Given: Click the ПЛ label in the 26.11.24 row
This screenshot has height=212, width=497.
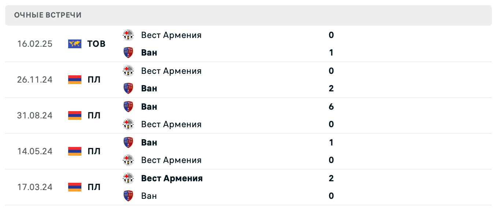Looking at the screenshot, I should (x=94, y=79).
